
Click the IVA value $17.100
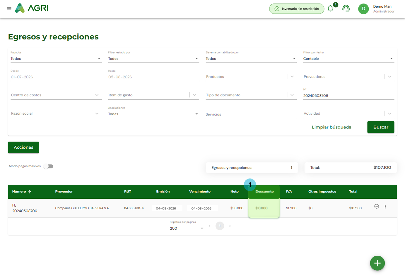click(291, 208)
